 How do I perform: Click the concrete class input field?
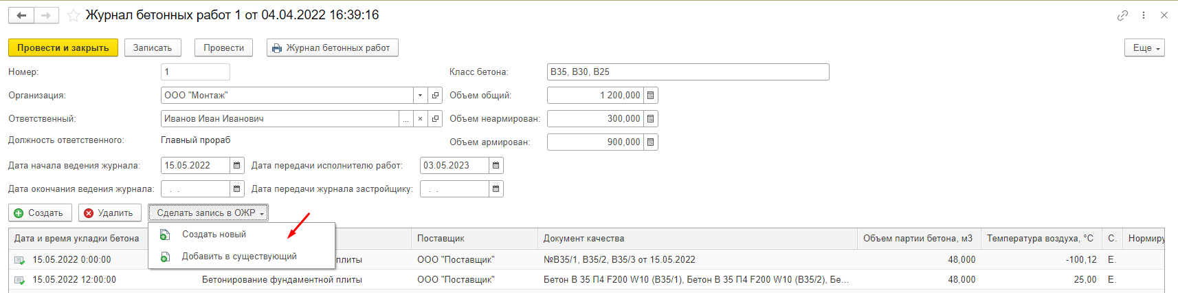tap(687, 72)
